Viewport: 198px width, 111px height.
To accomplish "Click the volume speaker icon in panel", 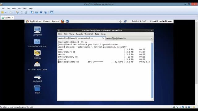I will [x=121, y=21].
